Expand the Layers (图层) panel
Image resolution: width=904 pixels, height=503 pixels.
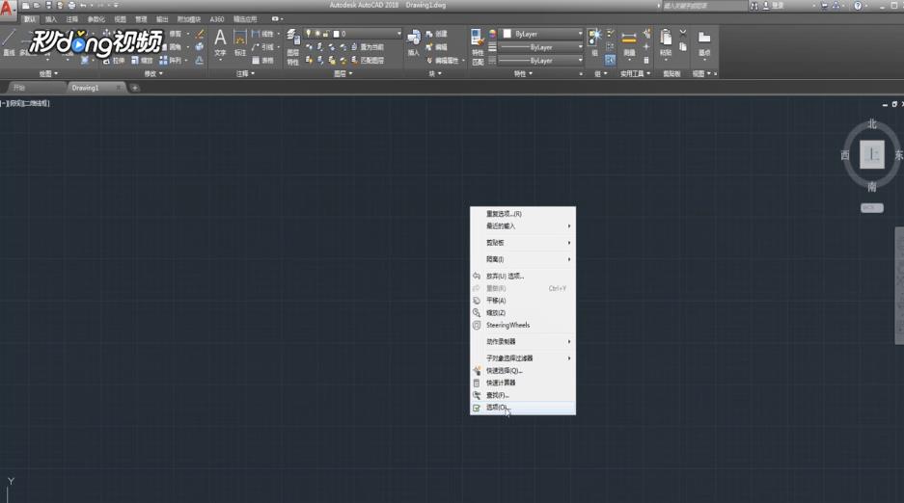tap(343, 73)
